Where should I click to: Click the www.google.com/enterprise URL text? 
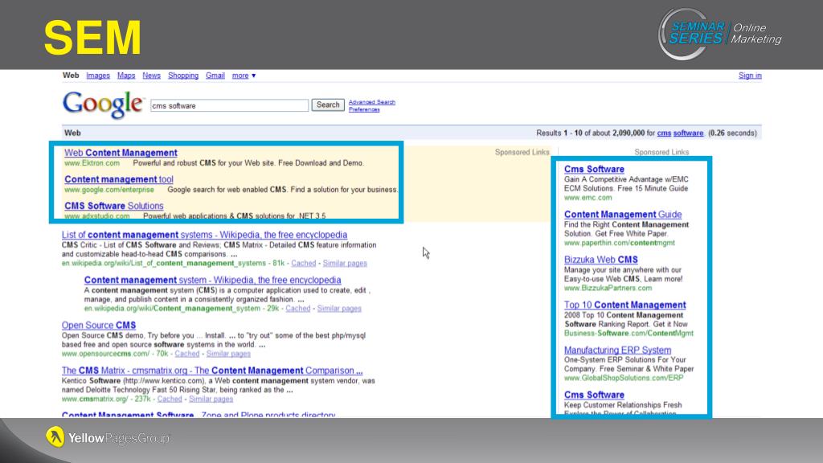click(x=109, y=190)
